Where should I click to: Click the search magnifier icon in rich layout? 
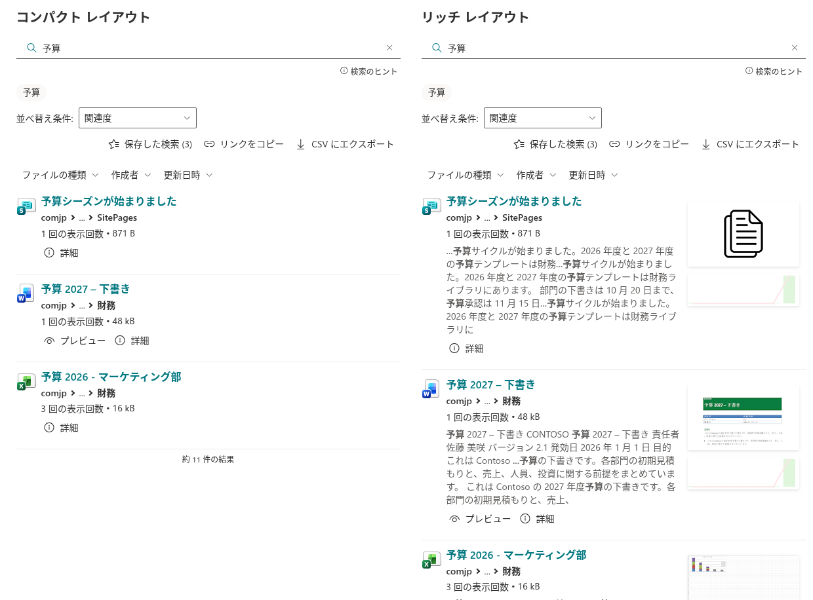point(436,48)
